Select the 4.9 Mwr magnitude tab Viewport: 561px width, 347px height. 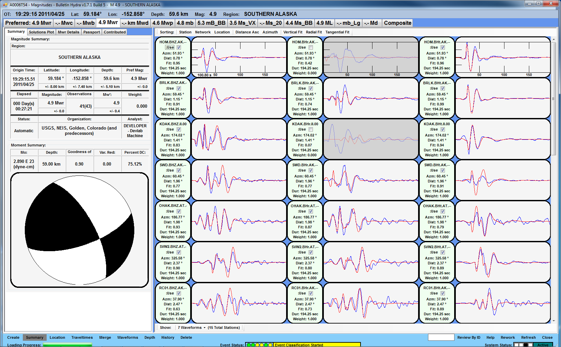[108, 22]
